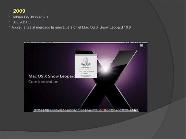
Task: Click Software Update button in About window
Action: click(x=86, y=67)
